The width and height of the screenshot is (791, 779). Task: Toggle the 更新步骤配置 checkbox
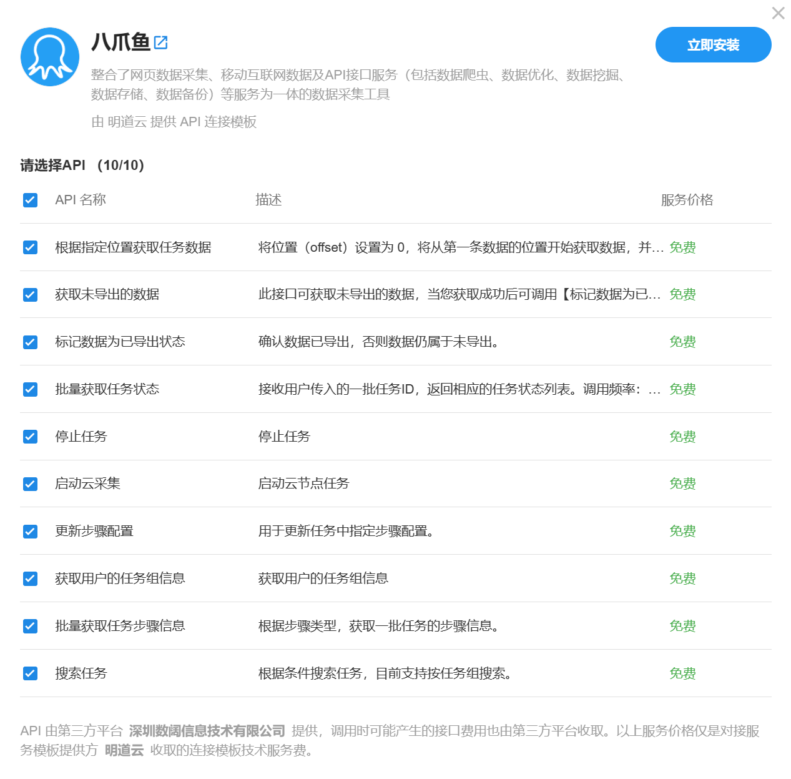click(30, 532)
